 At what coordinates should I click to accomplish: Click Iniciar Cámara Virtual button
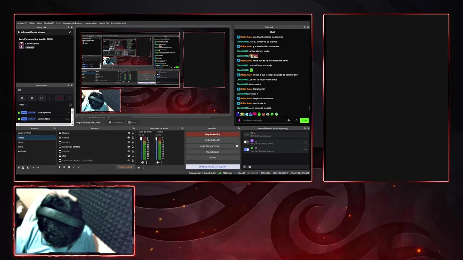pos(210,146)
